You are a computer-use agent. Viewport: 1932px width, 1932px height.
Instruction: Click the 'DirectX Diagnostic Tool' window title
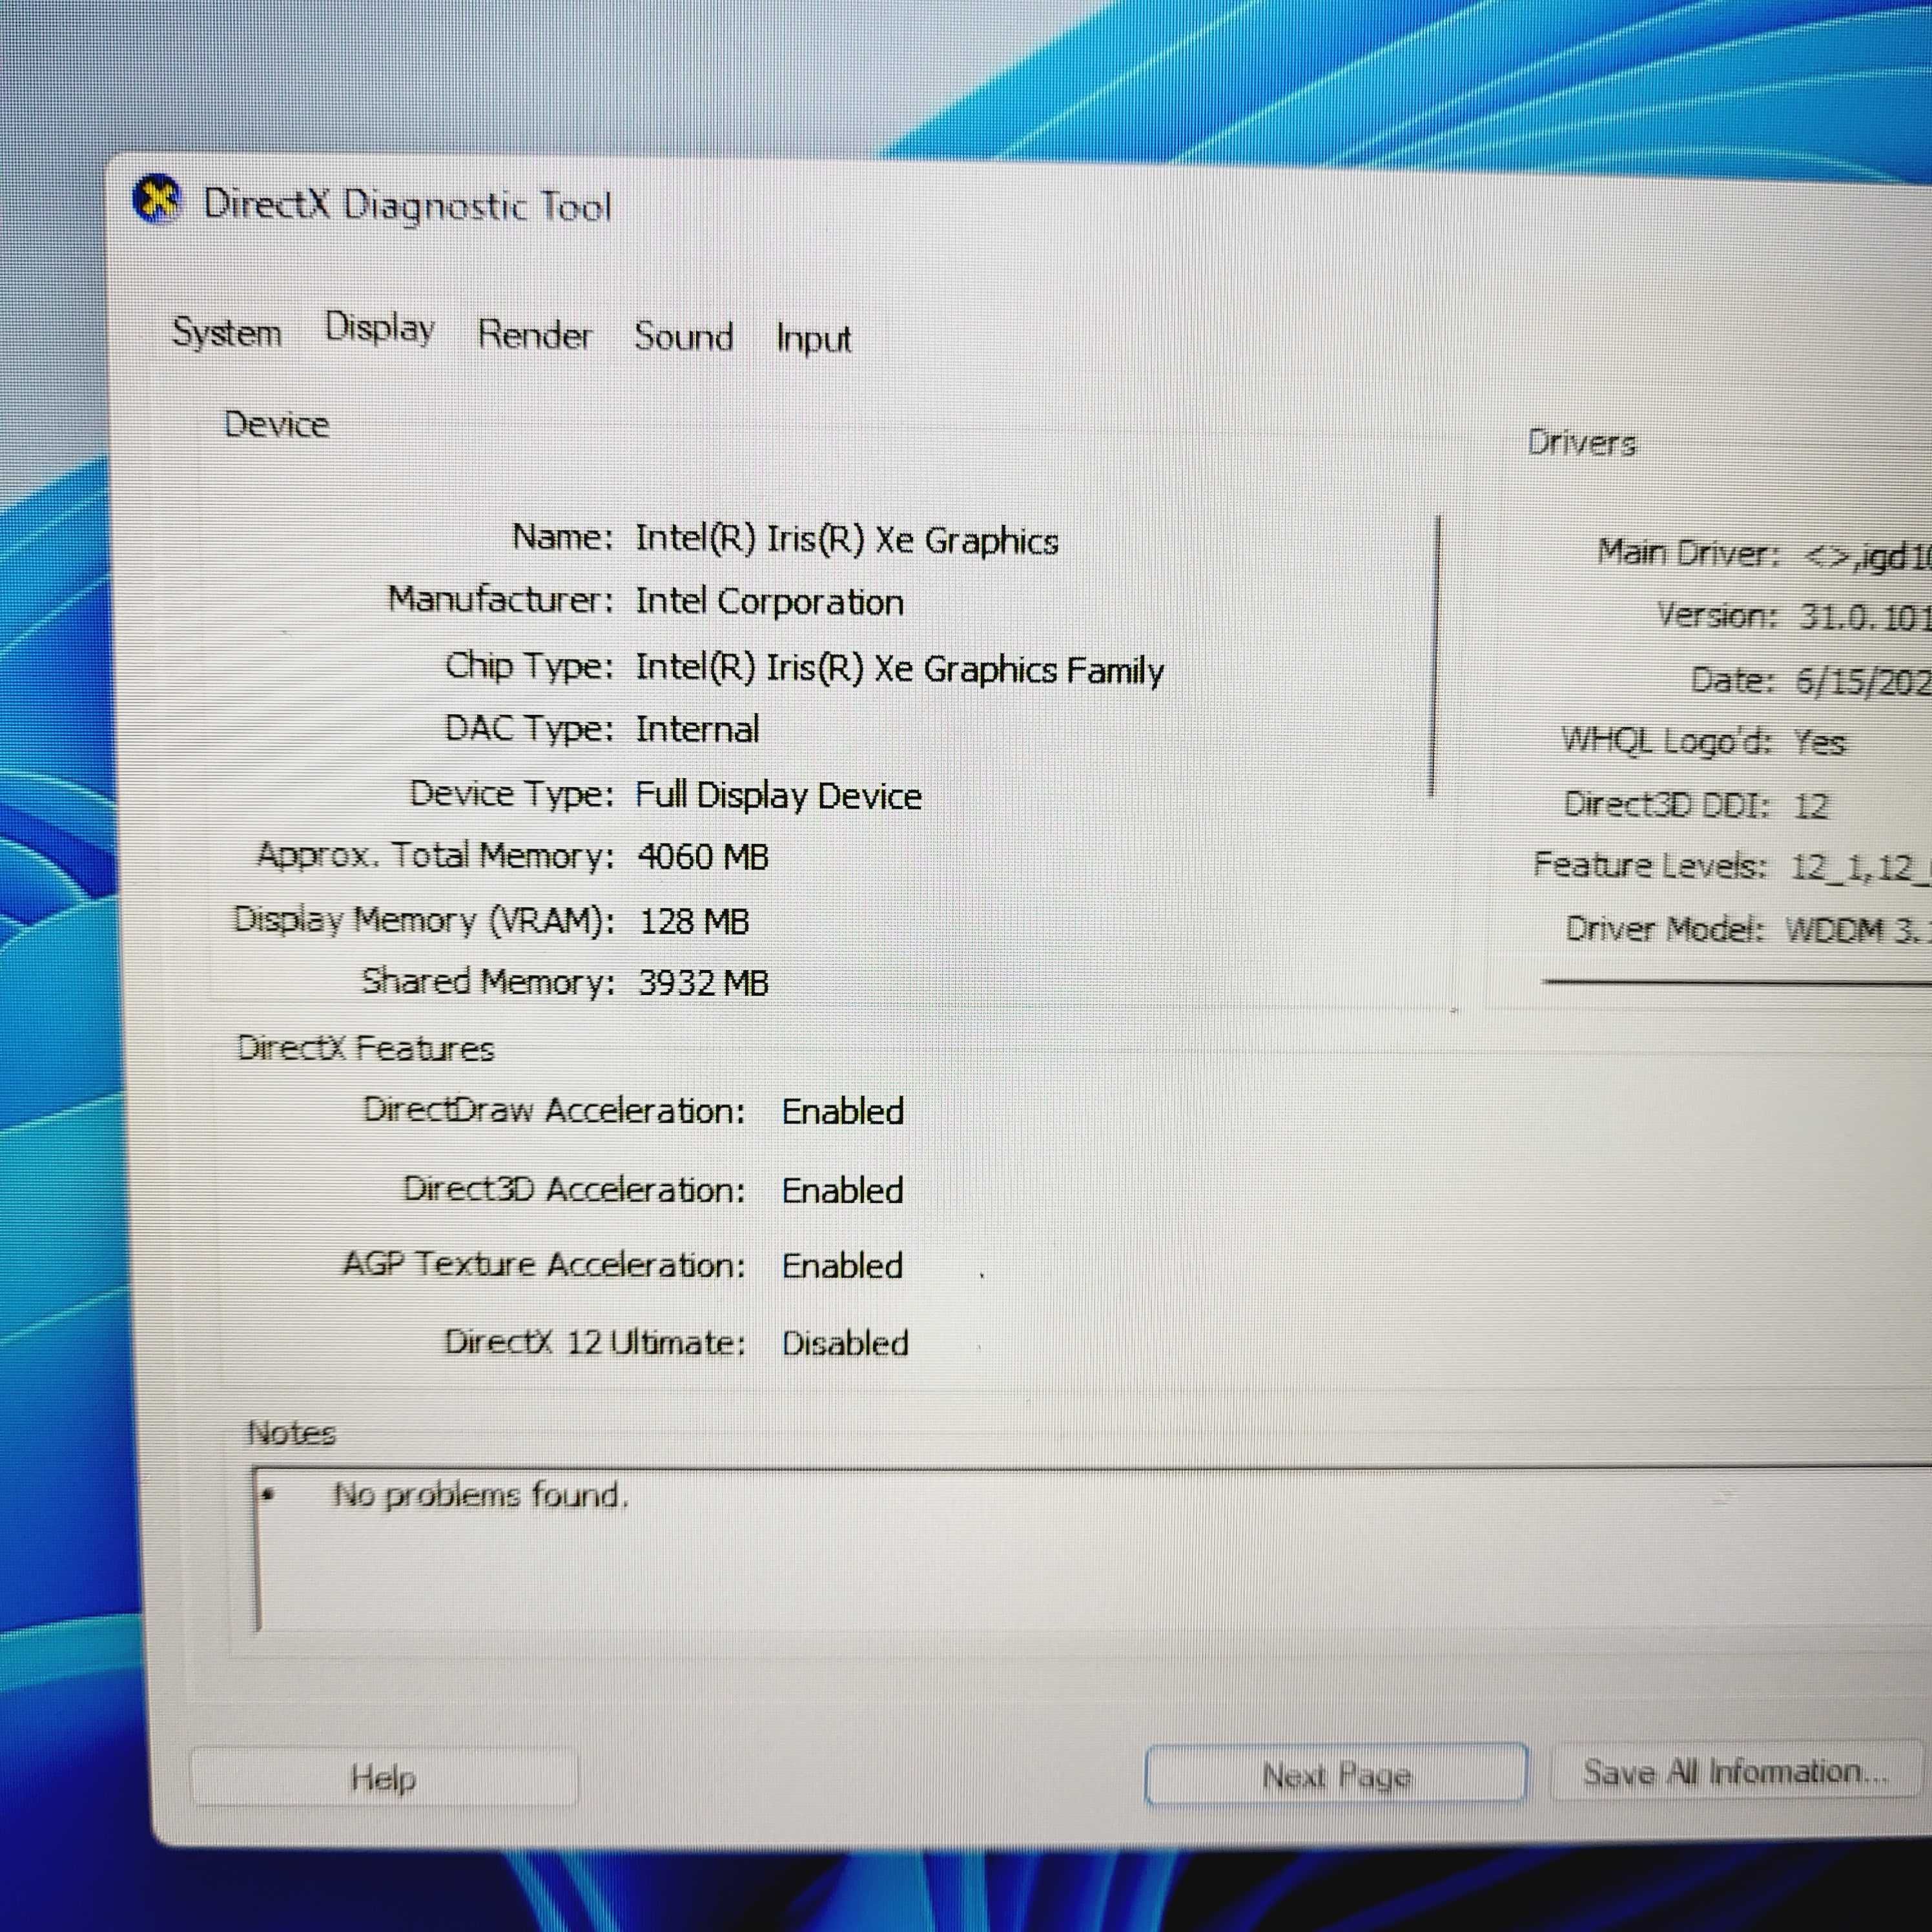coord(407,206)
